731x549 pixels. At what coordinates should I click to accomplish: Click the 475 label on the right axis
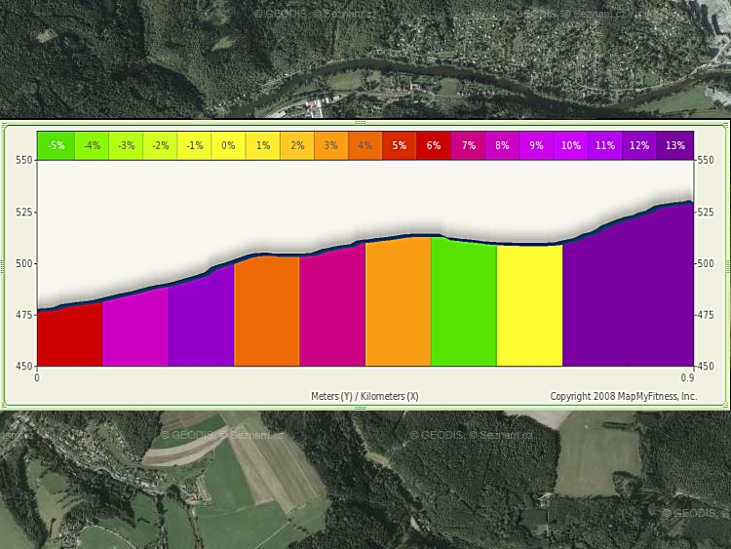pyautogui.click(x=706, y=315)
